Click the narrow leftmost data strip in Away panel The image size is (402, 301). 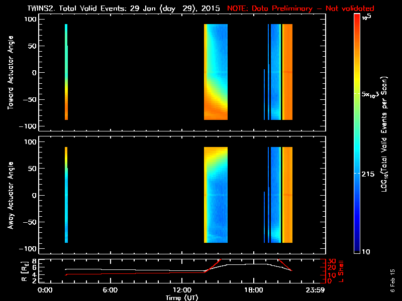click(66, 195)
